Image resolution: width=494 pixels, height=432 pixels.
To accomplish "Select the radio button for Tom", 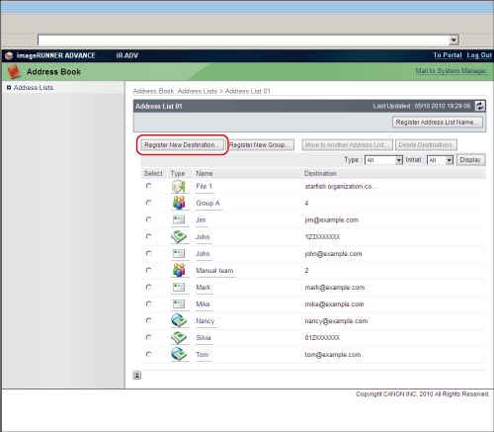I will click(x=148, y=354).
